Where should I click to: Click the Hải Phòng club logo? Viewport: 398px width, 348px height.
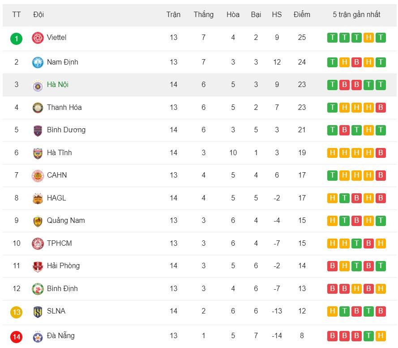coord(38,266)
